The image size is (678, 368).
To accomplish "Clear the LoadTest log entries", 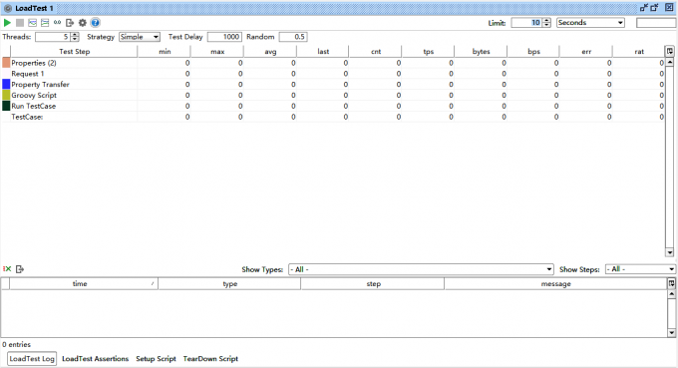I will (7, 269).
